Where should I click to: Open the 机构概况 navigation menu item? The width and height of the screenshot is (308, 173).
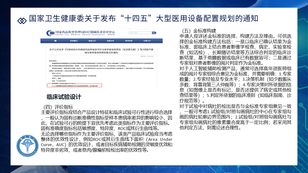(x=74, y=41)
